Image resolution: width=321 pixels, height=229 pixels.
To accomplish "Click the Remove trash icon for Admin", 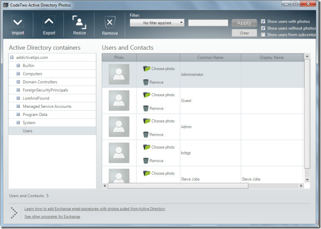I will pos(146,135).
